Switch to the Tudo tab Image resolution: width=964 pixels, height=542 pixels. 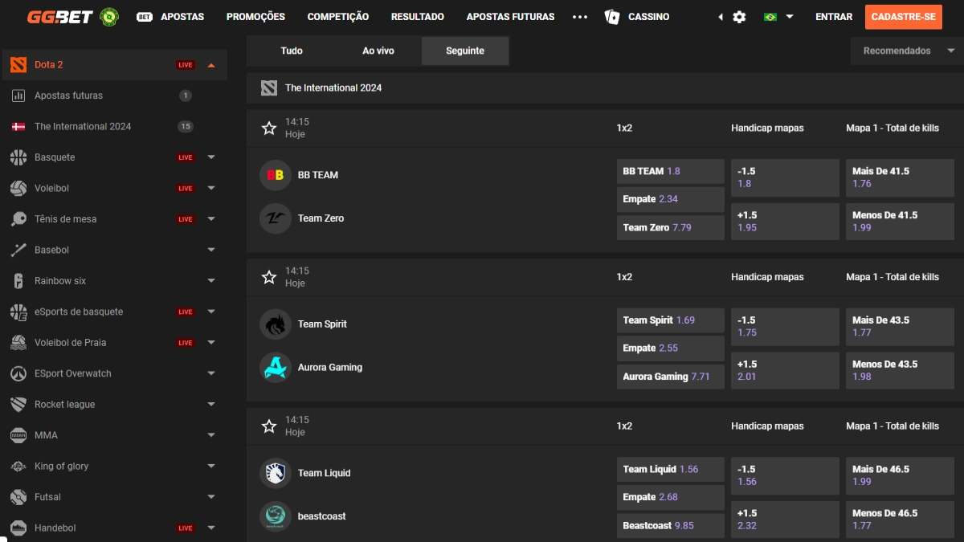[292, 51]
